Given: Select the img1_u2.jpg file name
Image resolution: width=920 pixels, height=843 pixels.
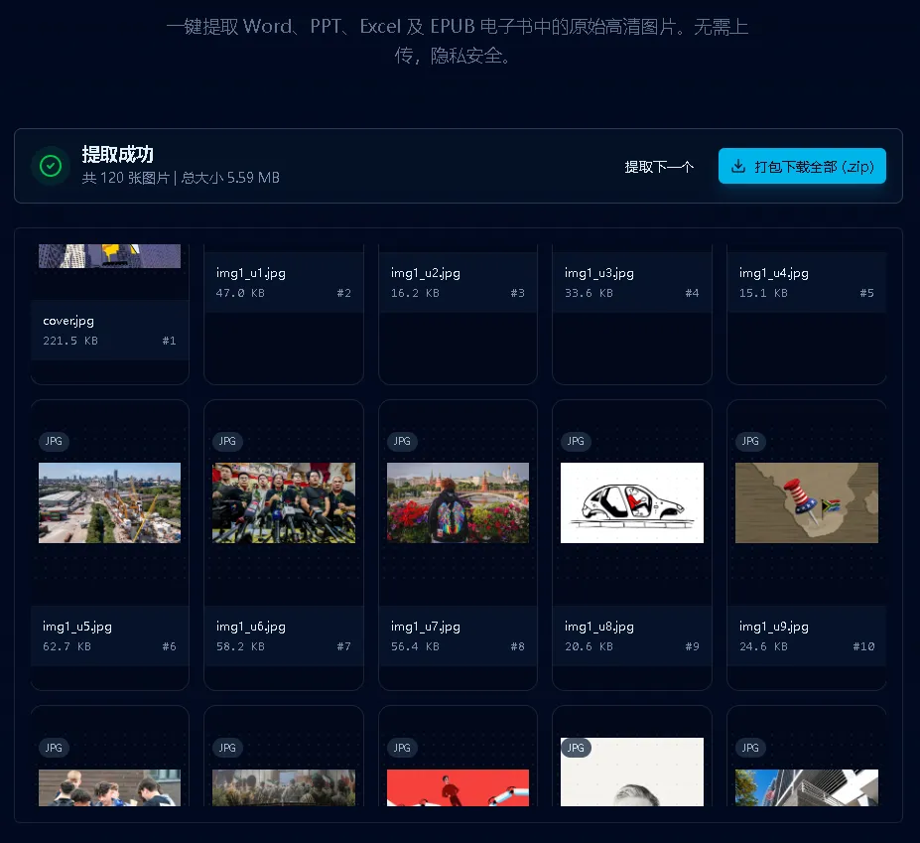Looking at the screenshot, I should [426, 273].
